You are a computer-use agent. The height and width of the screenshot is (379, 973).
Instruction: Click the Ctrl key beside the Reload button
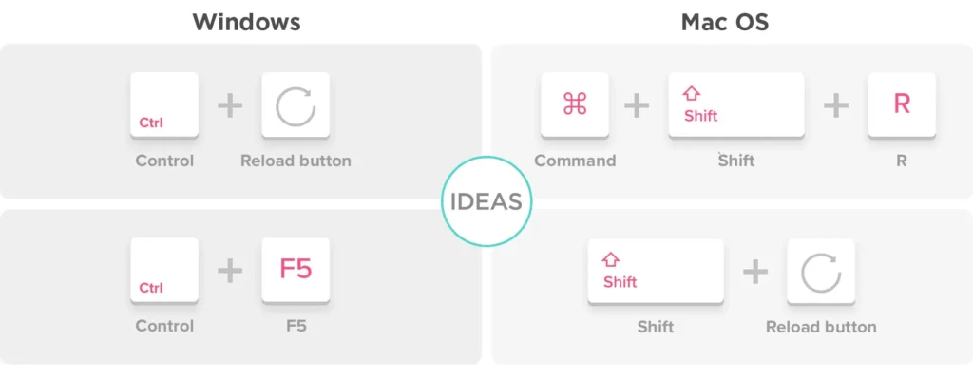[x=164, y=104]
